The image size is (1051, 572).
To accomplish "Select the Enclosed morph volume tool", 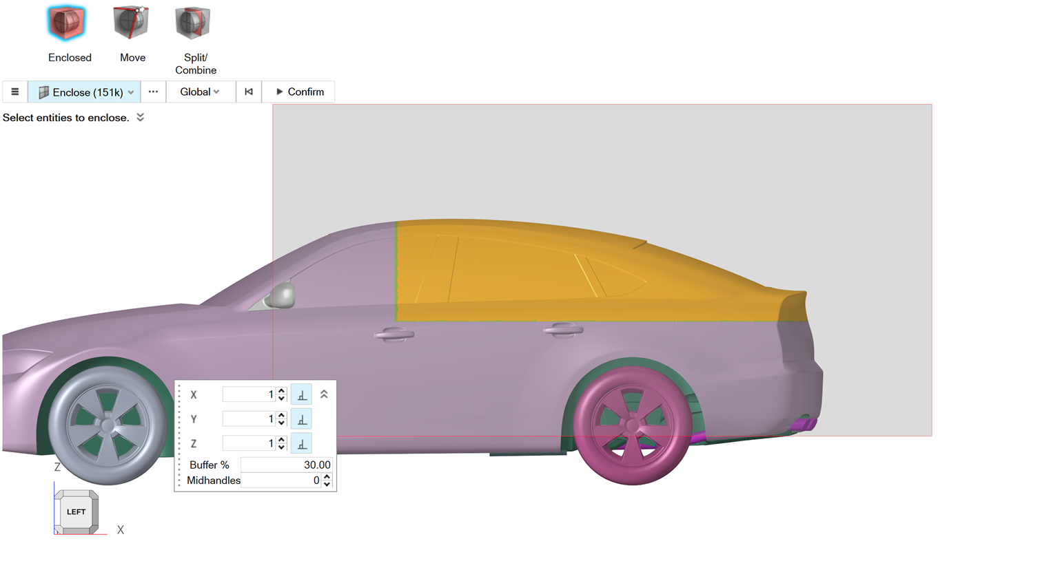I will 68,24.
